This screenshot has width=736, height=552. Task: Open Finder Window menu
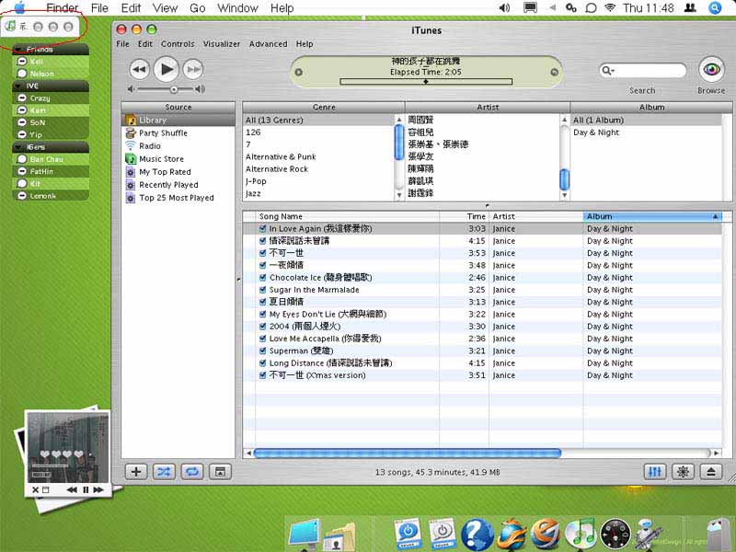pyautogui.click(x=237, y=8)
